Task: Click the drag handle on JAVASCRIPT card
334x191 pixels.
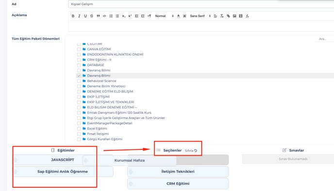Action: [16, 160]
